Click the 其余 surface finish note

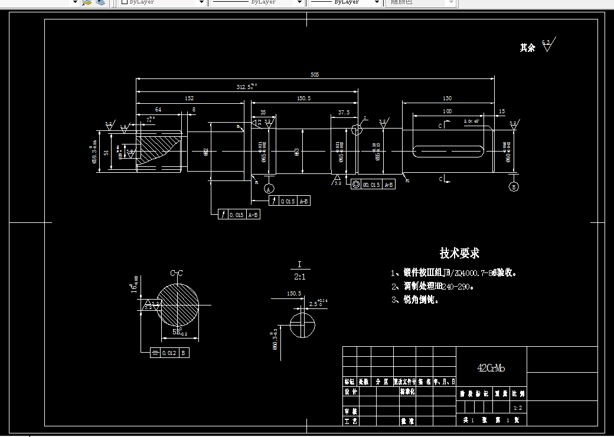(527, 48)
